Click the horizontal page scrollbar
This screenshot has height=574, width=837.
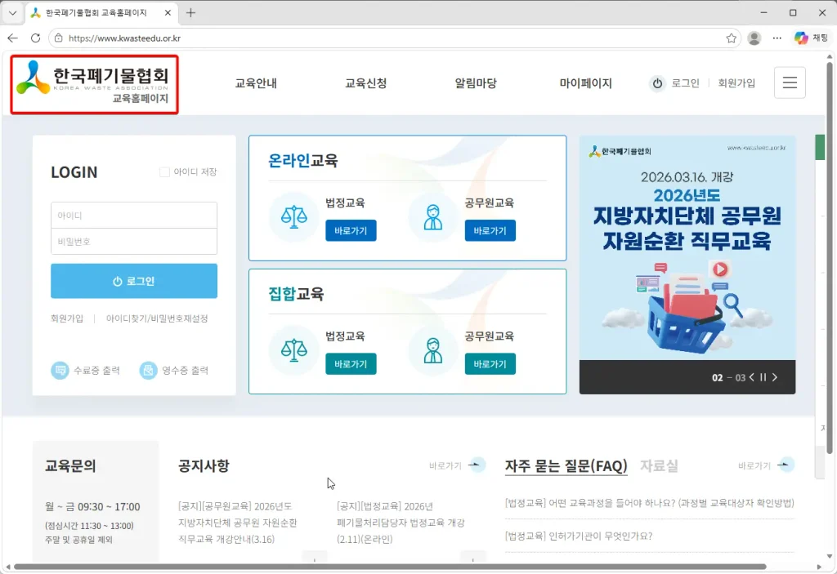[390, 567]
